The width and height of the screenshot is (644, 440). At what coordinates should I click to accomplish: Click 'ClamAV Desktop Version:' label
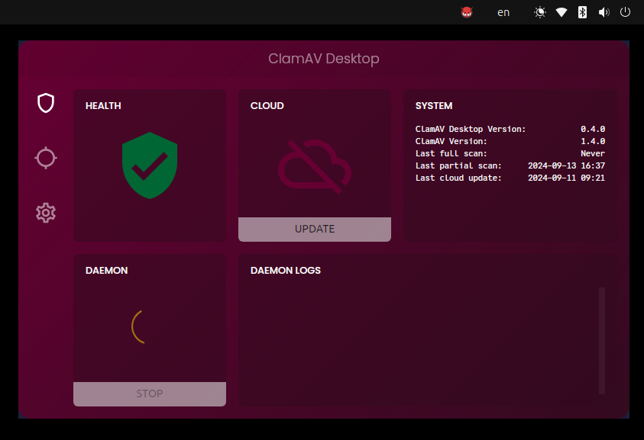pyautogui.click(x=471, y=129)
